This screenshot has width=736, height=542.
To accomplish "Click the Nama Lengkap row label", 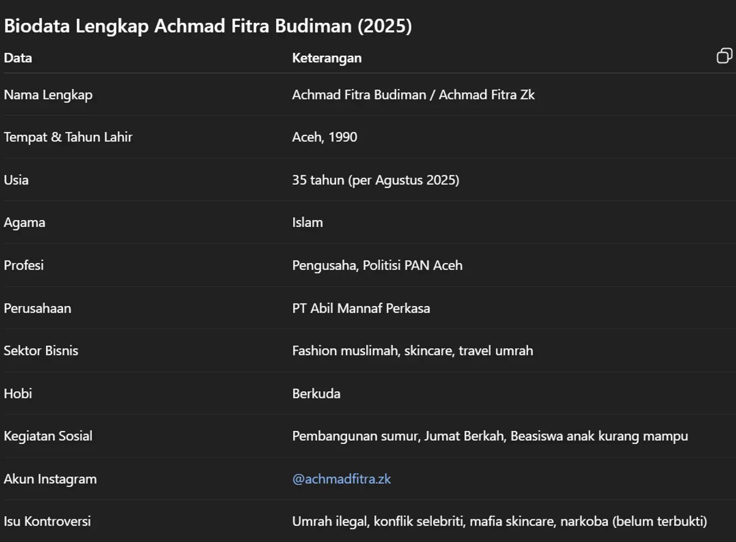I will 48,95.
